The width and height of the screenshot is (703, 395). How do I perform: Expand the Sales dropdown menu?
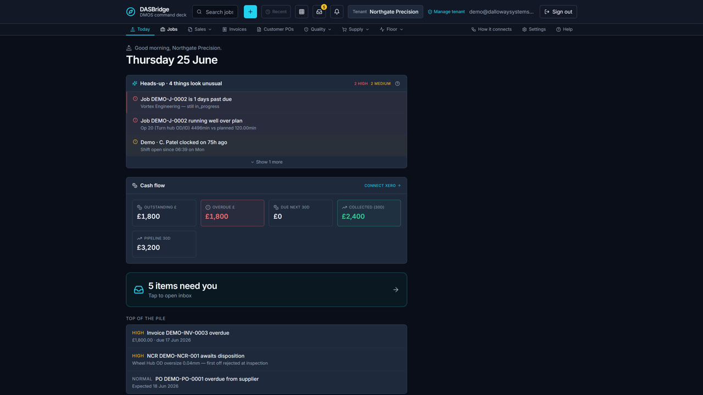(x=199, y=29)
